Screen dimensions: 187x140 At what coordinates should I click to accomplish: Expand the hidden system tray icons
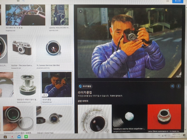(159, 136)
